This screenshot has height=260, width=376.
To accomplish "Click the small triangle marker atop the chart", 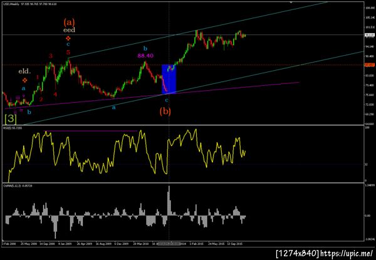I will 291,2.
